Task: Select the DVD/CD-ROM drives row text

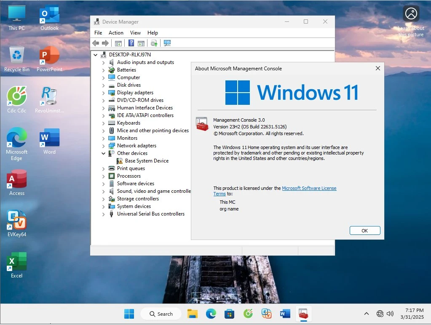Action: coord(140,100)
